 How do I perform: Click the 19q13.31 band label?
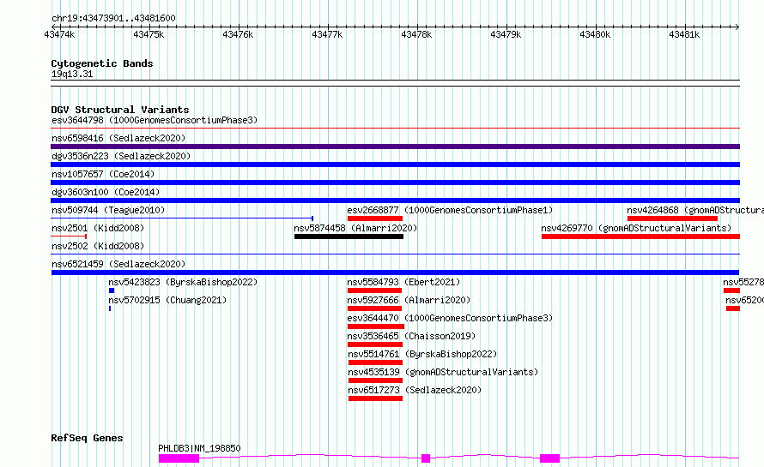pos(72,74)
